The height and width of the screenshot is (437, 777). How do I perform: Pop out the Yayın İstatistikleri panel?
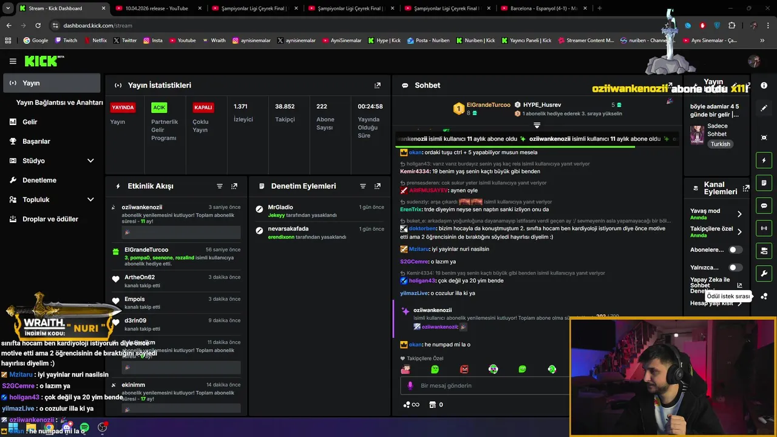pyautogui.click(x=378, y=86)
